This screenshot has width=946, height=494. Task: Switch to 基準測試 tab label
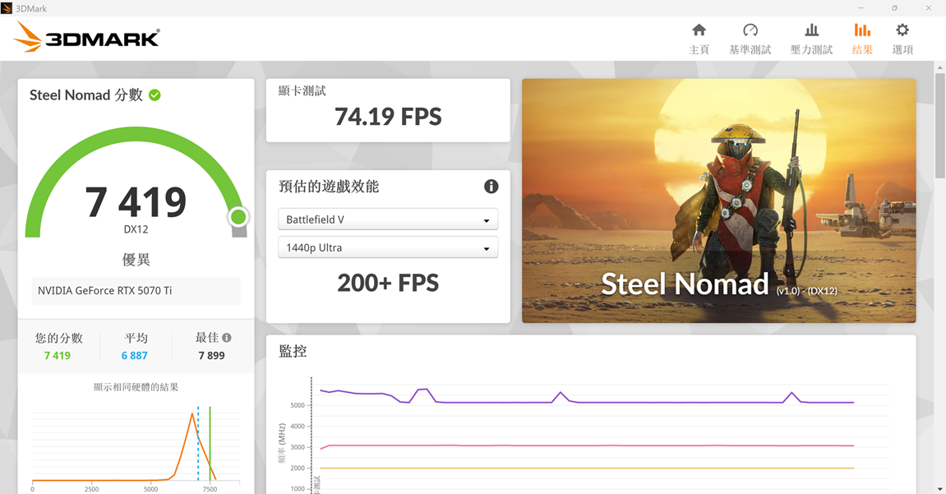(750, 50)
